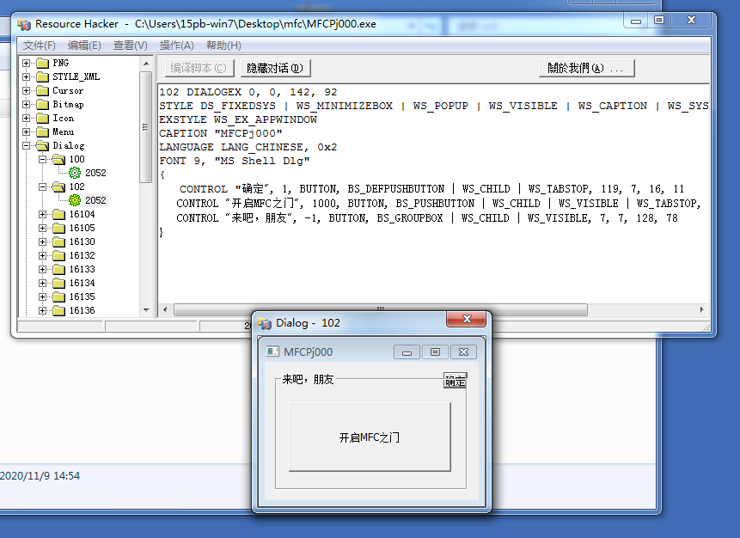This screenshot has height=538, width=740.
Task: Click the script pane horizontal scrollbar thumb
Action: (381, 309)
